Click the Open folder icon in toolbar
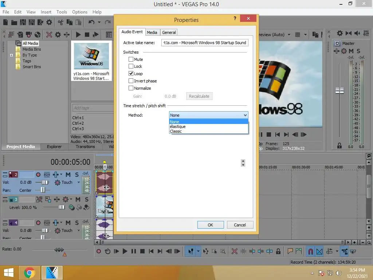The width and height of the screenshot is (373, 280). click(14, 22)
